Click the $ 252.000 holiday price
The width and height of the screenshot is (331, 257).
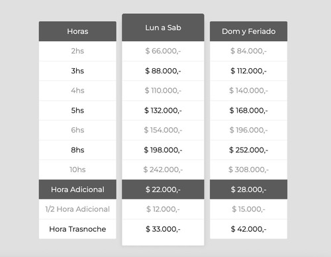coord(248,150)
